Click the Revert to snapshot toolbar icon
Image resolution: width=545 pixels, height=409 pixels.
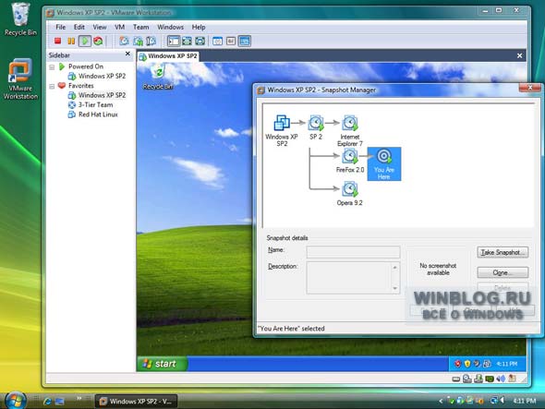click(138, 41)
